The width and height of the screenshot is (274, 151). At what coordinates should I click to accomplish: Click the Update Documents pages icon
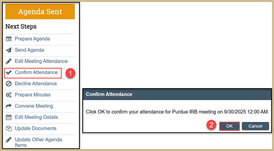[x=9, y=129]
